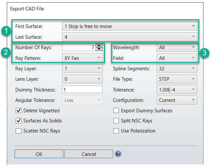Open the Ray Pattern XY Fan dropdown

[82, 58]
